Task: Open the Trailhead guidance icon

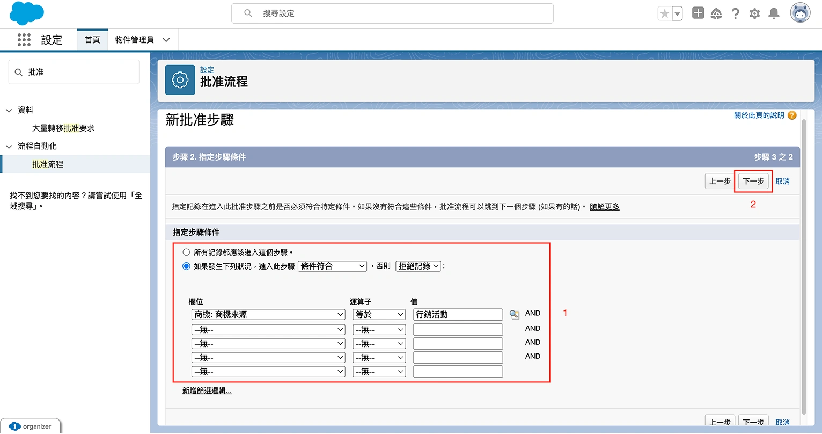Action: pyautogui.click(x=716, y=13)
